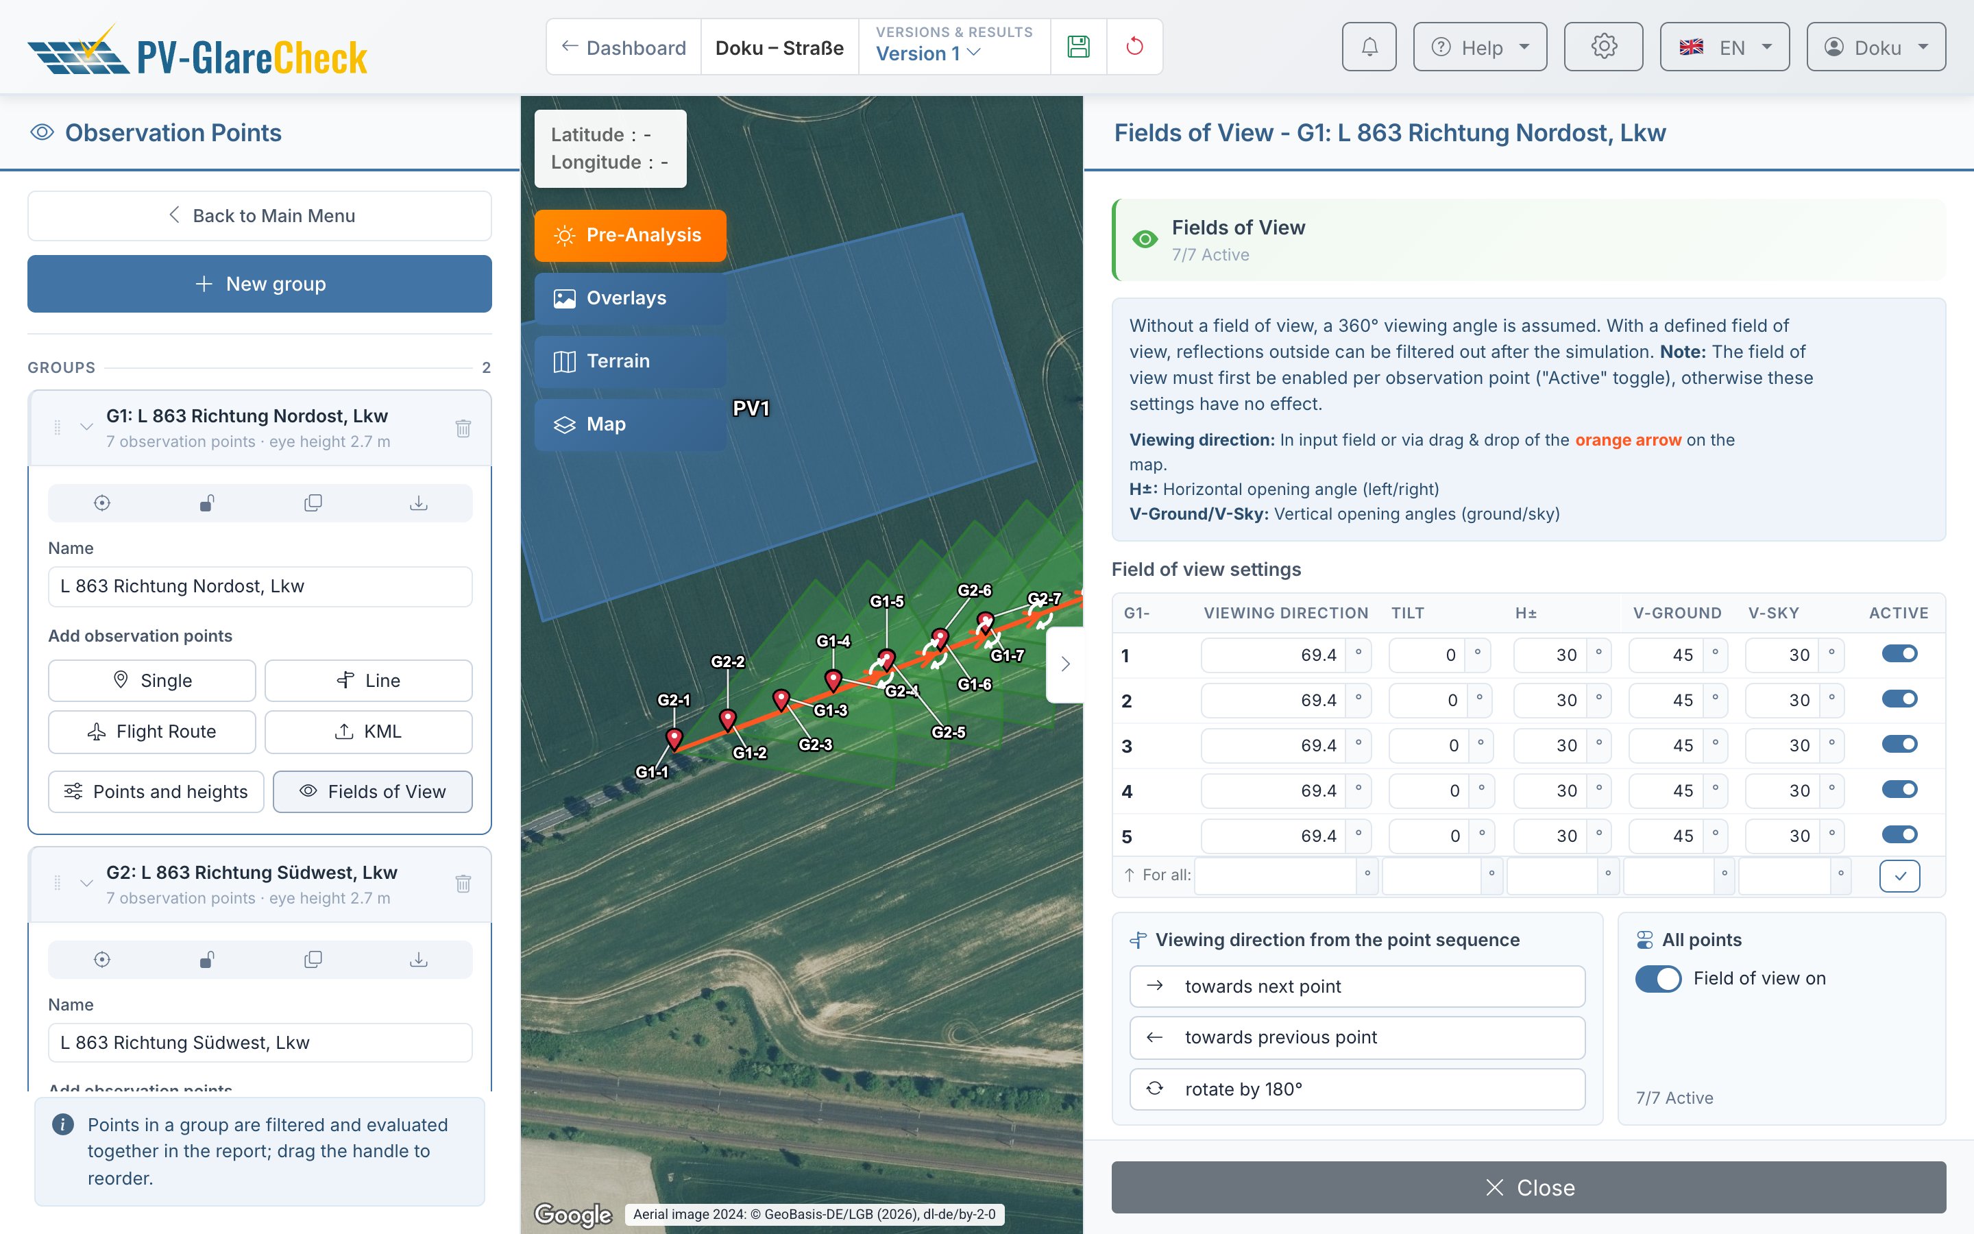Click the lock icon in G2 toolbar

point(207,960)
